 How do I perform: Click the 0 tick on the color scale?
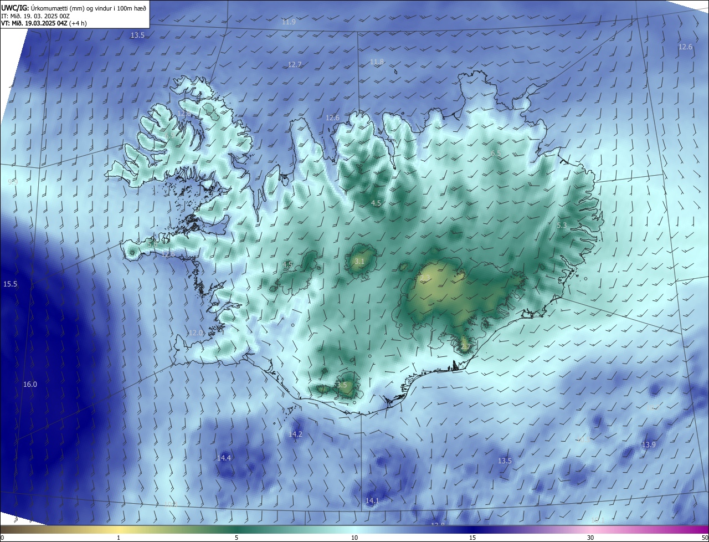2,538
